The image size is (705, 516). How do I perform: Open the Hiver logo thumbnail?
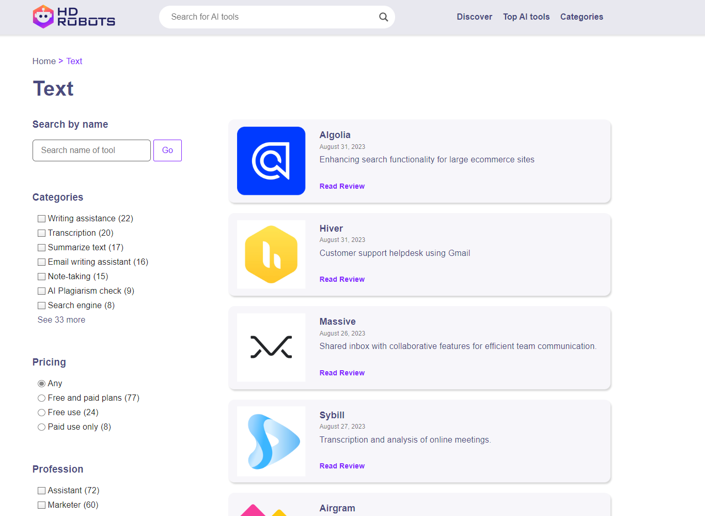pos(271,254)
